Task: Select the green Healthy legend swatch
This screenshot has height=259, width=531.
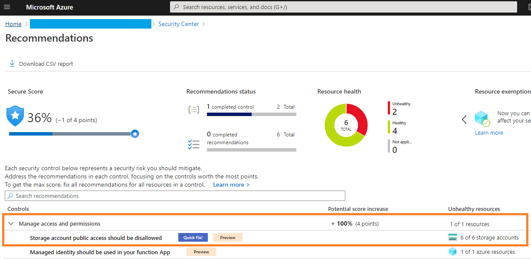Action: pos(389,127)
